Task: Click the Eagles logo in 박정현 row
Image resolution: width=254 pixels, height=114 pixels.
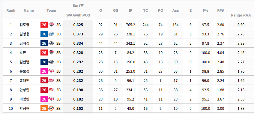Action: (51, 108)
